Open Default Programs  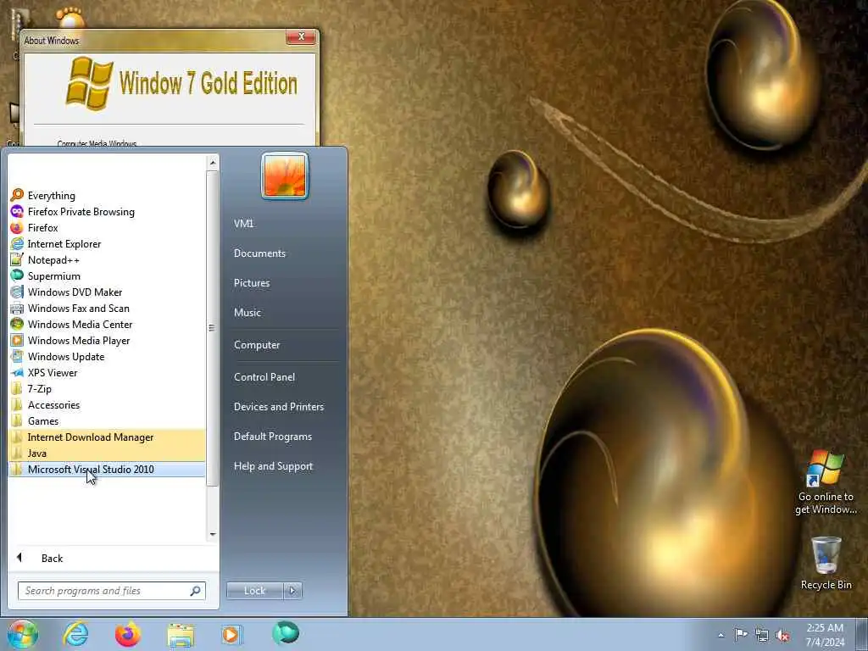tap(273, 437)
